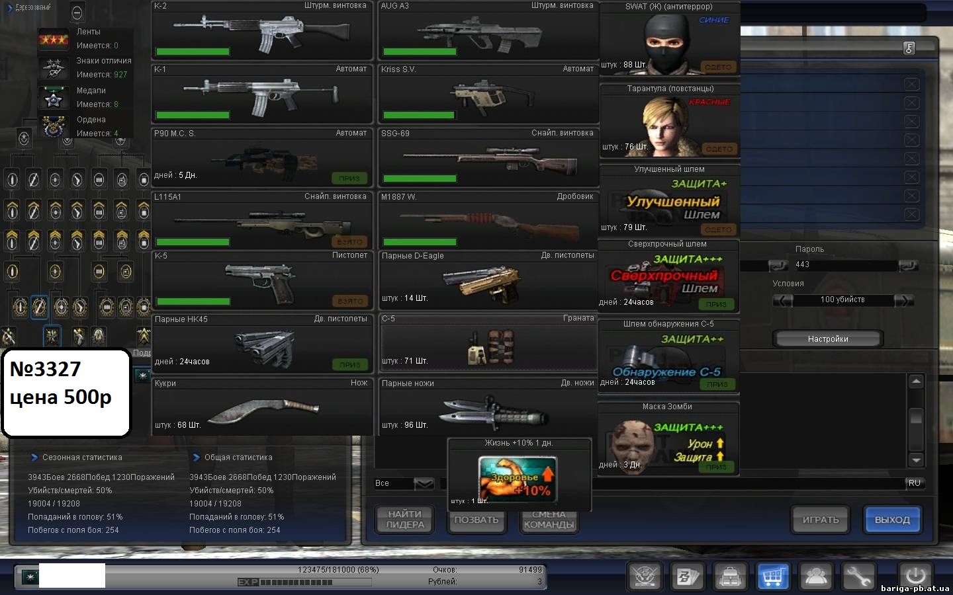The image size is (953, 595).
Task: Confirm the password with its enter-arrow icon
Action: [x=909, y=264]
